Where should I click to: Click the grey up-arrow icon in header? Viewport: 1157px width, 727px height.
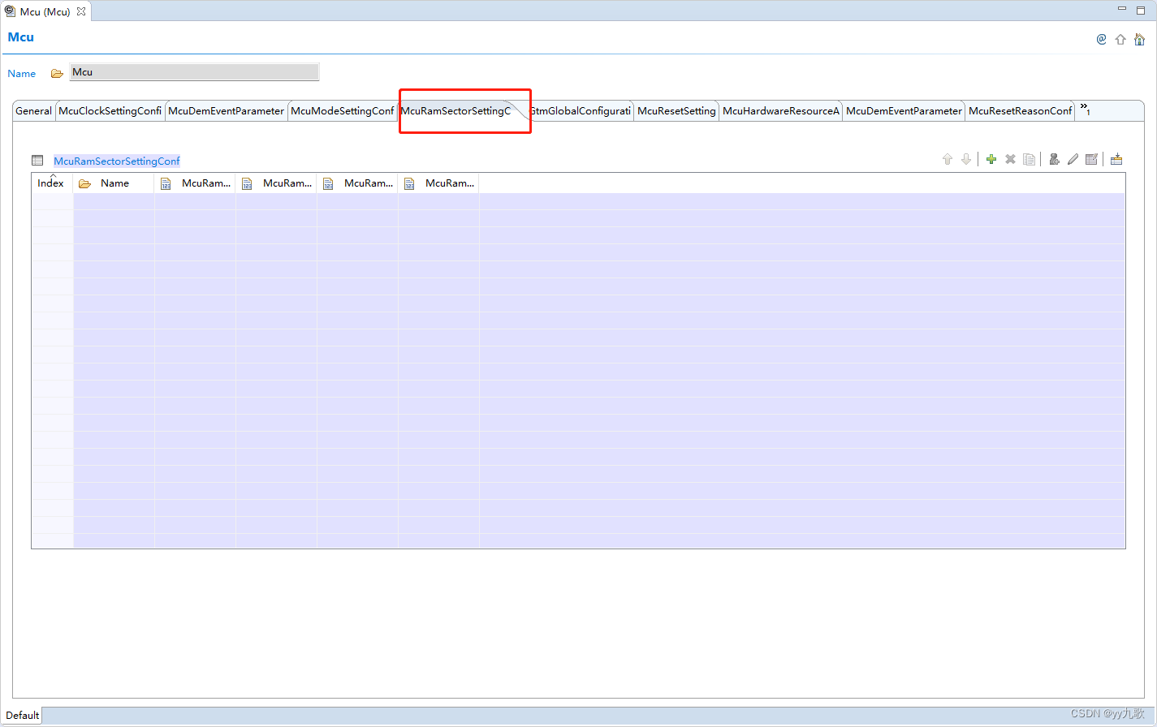tap(1120, 39)
